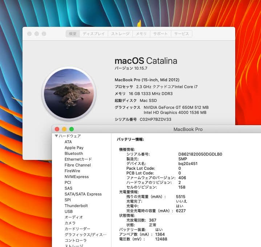Switch to the 概要 tab
The height and width of the screenshot is (247, 261).
(x=73, y=34)
